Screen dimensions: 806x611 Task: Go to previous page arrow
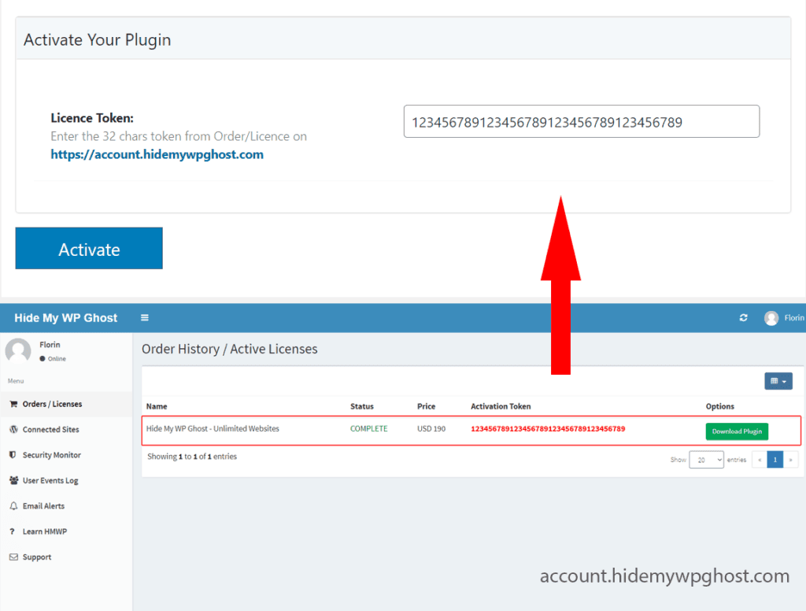tap(760, 460)
